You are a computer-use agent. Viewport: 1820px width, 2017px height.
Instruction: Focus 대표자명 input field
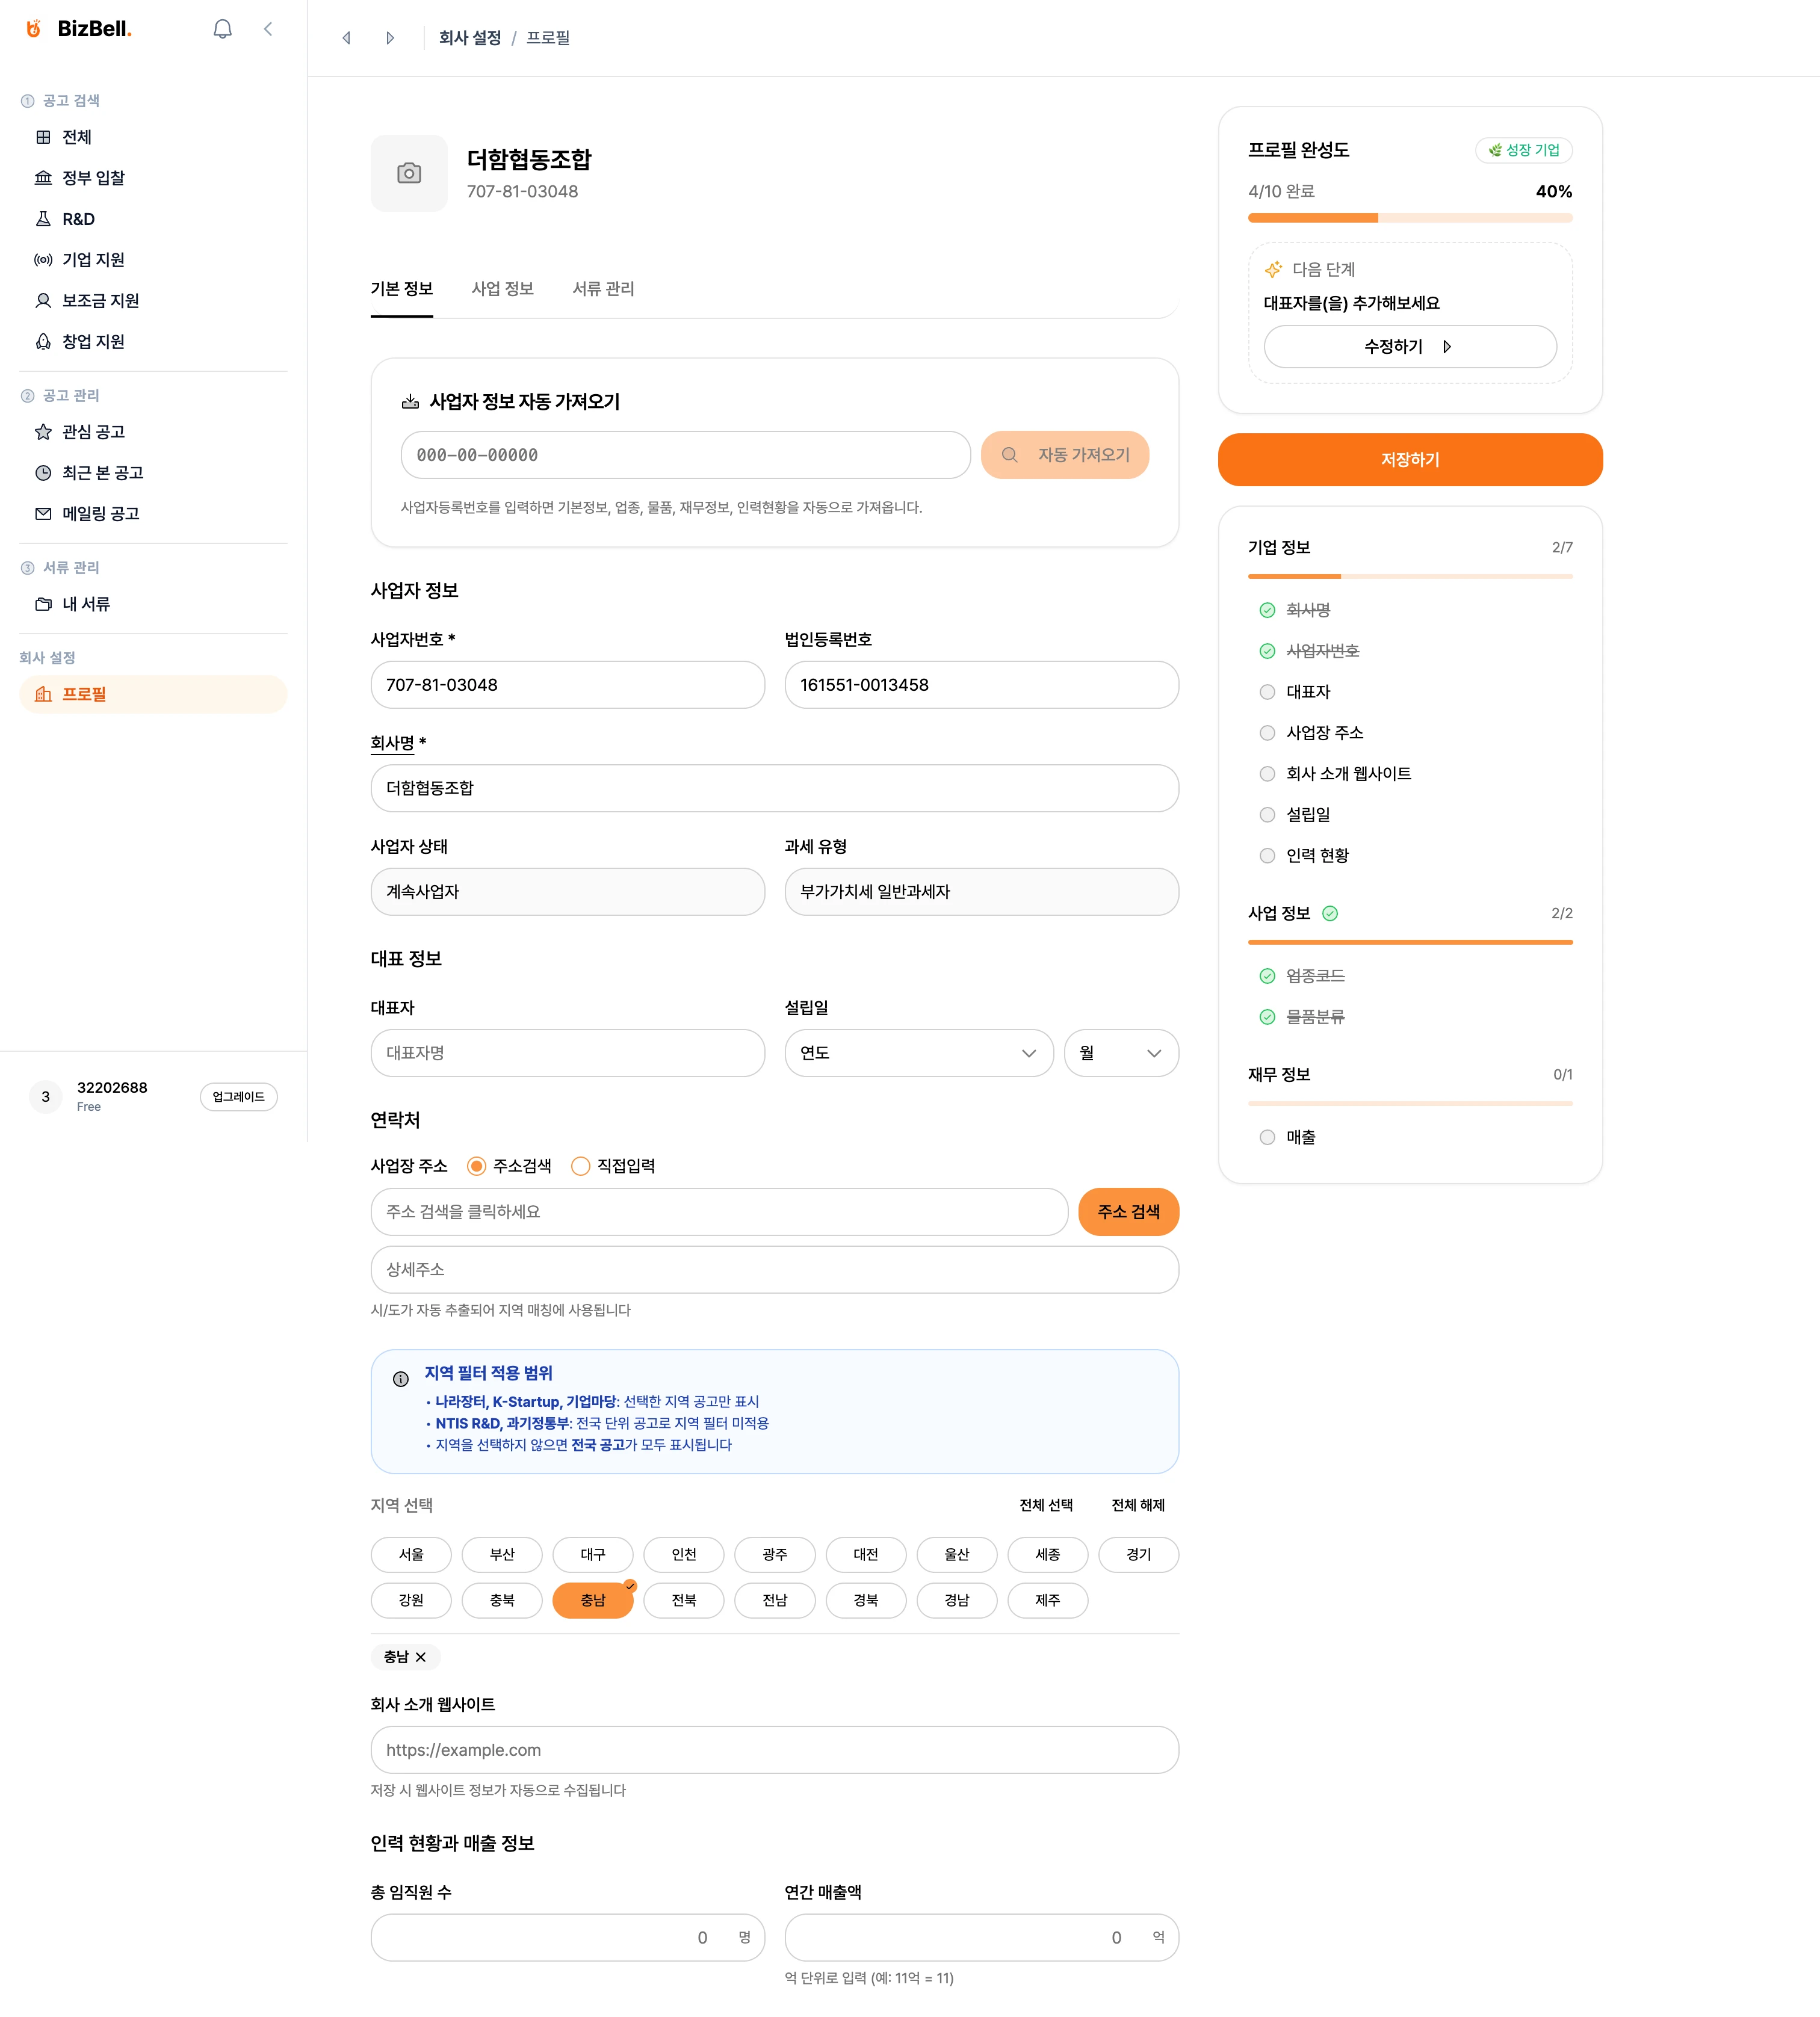click(567, 1053)
